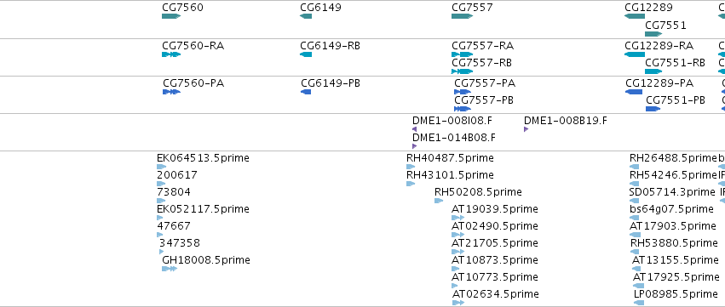Viewport: 725px width, 307px height.
Task: Click the CG7560-RA transcript glyph
Action: tap(171, 54)
